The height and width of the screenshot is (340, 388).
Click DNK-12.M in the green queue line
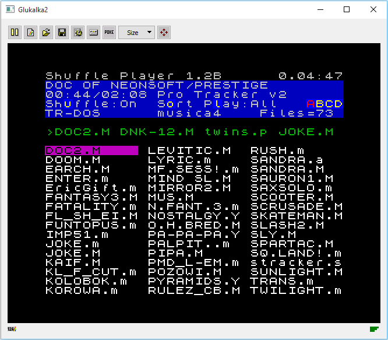pos(157,132)
